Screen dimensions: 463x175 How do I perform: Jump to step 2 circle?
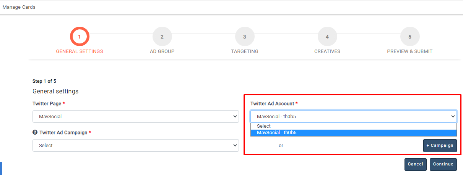(162, 37)
